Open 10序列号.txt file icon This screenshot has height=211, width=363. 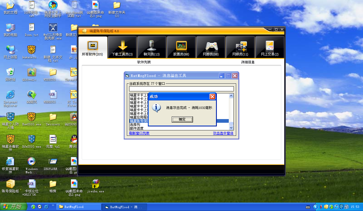[x=32, y=9]
